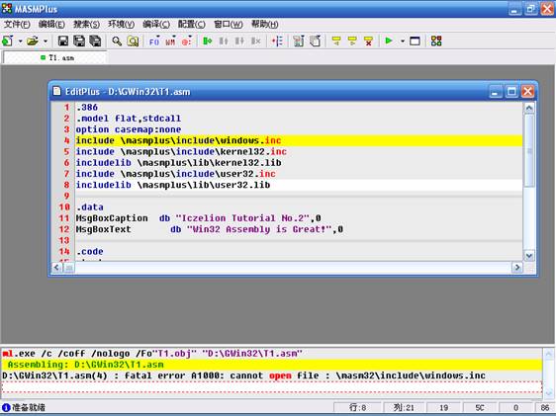Click the red X clear bookmarks icon
This screenshot has width=556, height=416.
(x=368, y=42)
